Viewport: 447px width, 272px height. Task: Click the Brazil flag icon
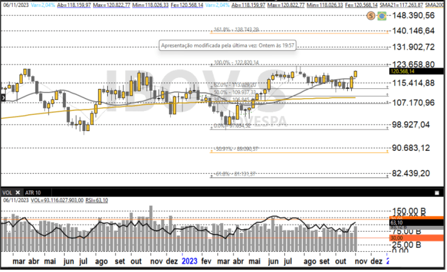pos(382,16)
